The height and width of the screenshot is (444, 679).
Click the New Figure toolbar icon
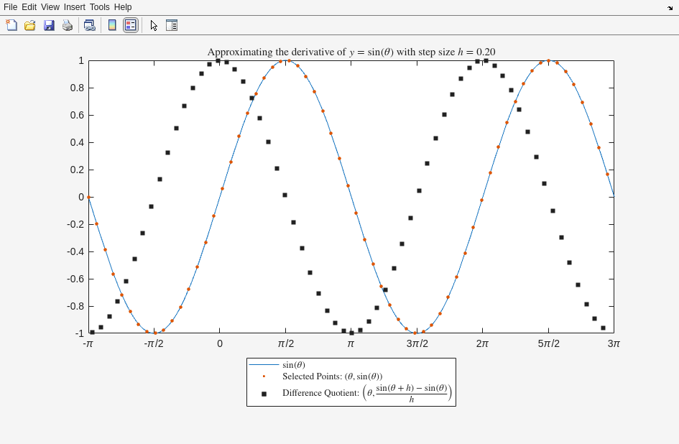[11, 25]
